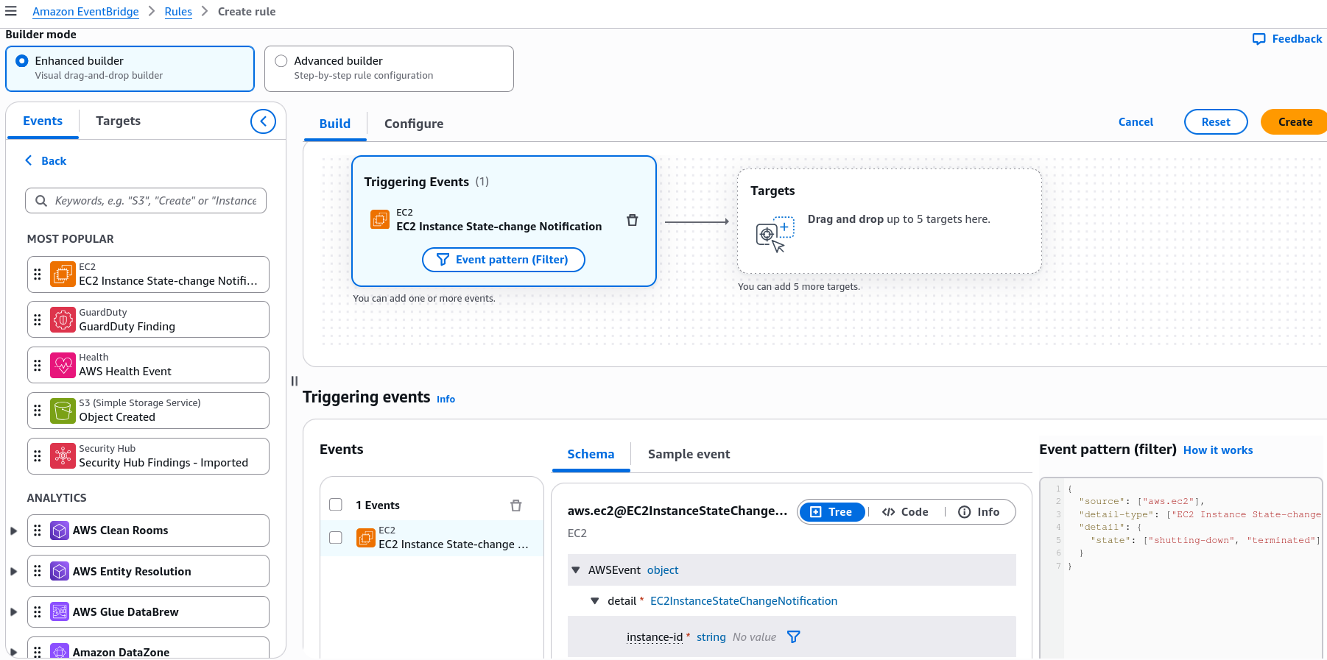The height and width of the screenshot is (660, 1327).
Task: Click the event keywords search field
Action: 146,201
